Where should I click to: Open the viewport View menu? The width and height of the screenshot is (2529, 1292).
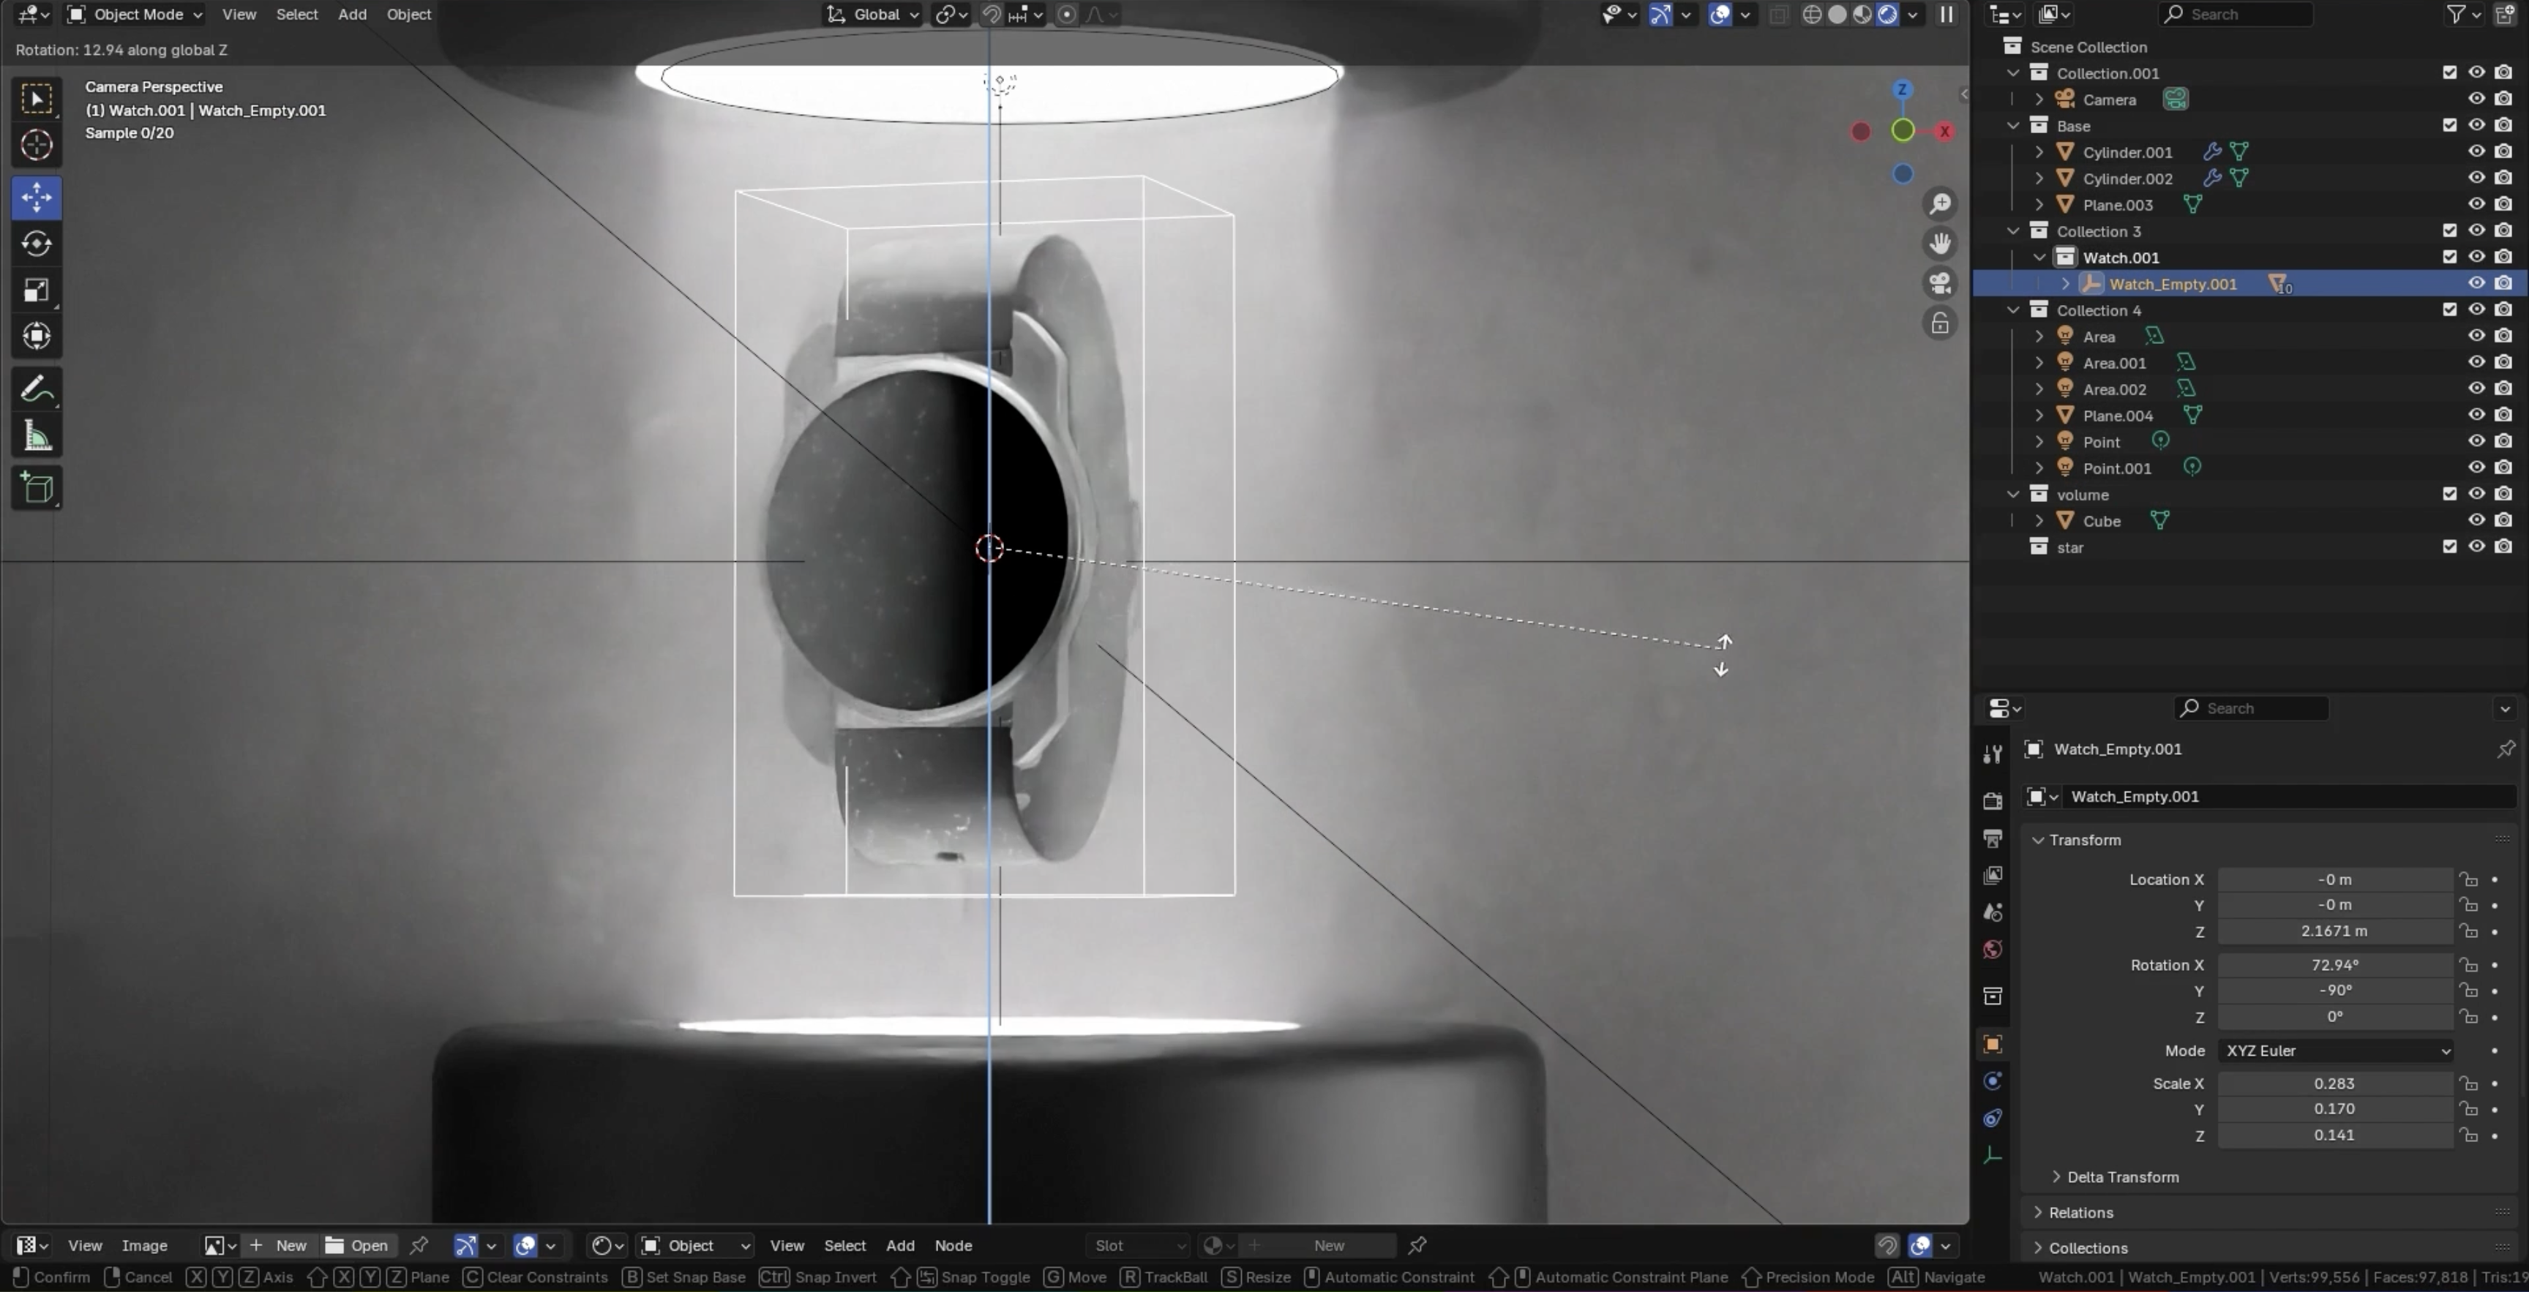coord(239,14)
